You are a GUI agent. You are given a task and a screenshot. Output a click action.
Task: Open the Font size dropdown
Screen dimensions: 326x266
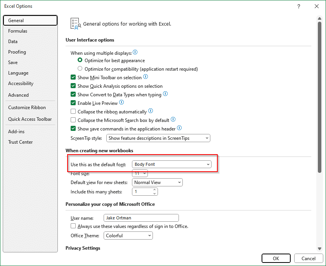[x=140, y=173]
